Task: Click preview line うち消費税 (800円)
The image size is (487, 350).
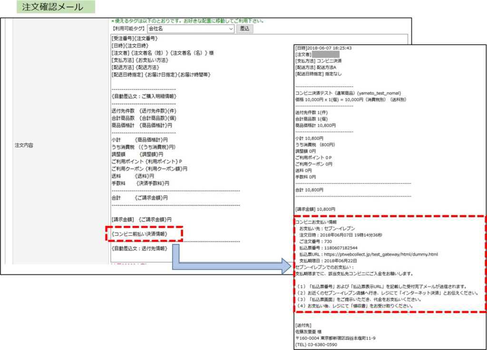Action: [x=315, y=145]
